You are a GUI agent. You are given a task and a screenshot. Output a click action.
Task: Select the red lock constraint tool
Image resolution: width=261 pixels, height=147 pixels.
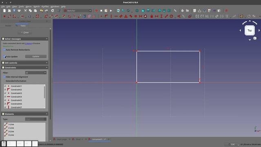tap(152, 16)
